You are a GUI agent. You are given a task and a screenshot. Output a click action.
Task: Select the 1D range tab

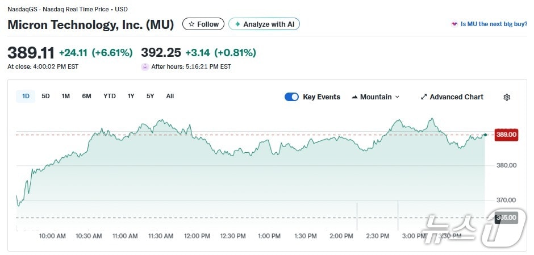[x=26, y=97]
